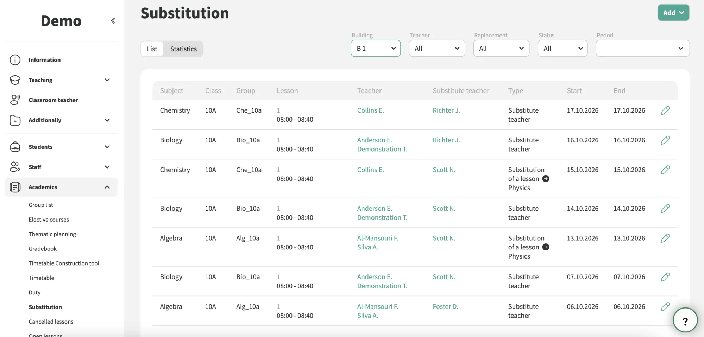
Task: Open the help question mark button
Action: point(685,320)
